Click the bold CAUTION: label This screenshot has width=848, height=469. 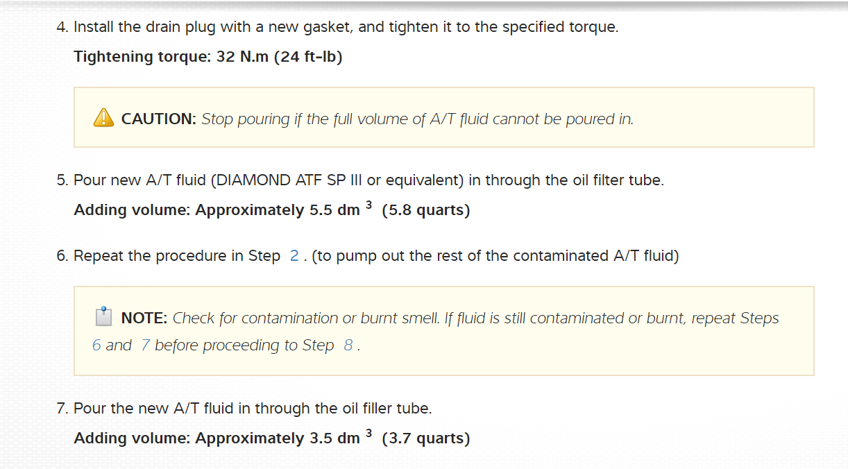[x=159, y=119]
